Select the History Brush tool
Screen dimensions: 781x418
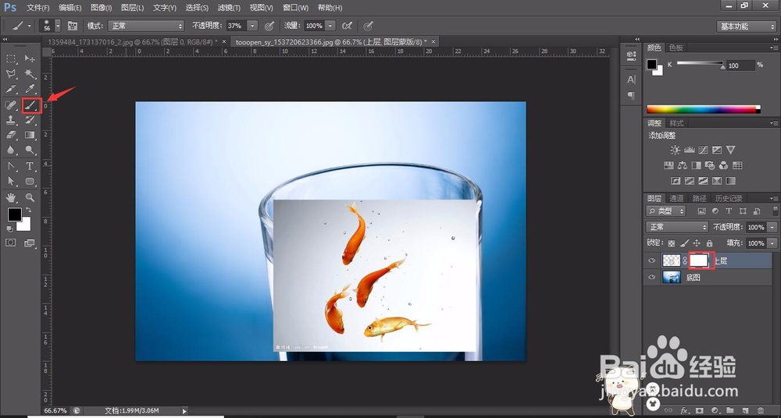click(30, 120)
